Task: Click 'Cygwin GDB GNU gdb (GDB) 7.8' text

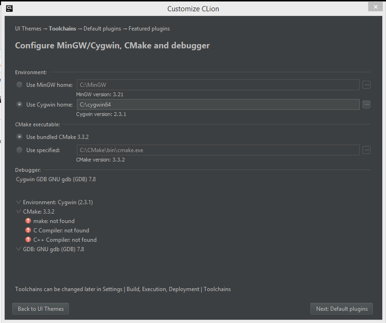Action: 56,179
